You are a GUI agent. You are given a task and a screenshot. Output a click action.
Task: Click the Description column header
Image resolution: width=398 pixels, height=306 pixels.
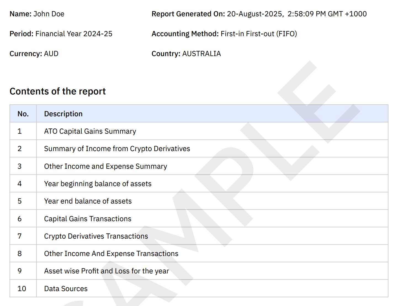click(63, 114)
